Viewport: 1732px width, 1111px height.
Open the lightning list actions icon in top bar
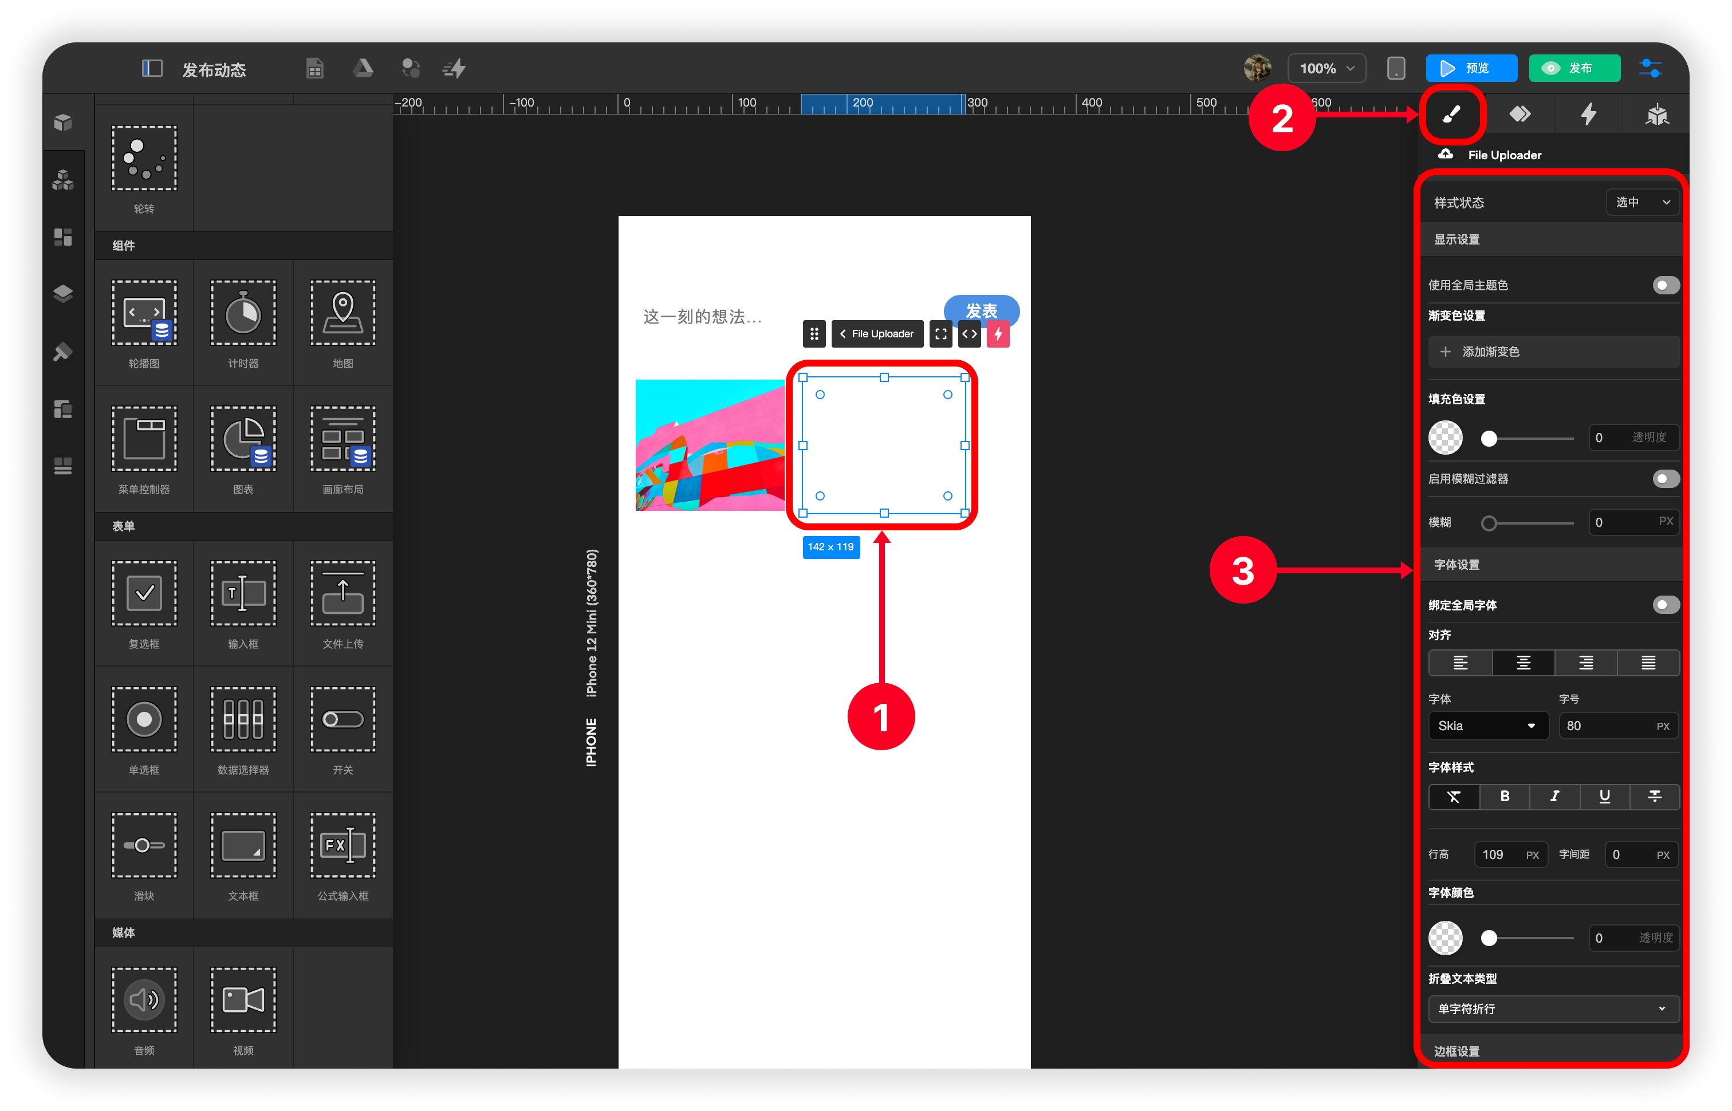(x=454, y=69)
